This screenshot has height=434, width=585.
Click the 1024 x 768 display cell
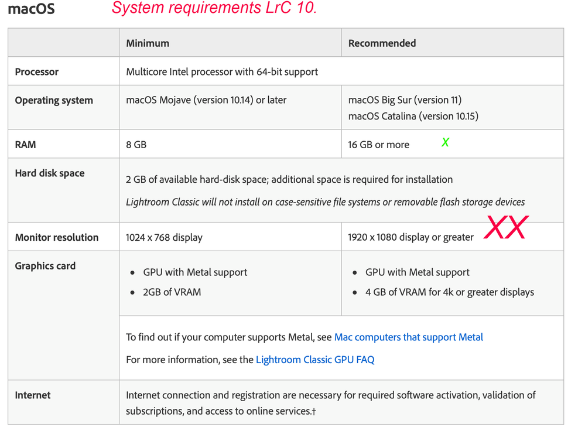164,237
